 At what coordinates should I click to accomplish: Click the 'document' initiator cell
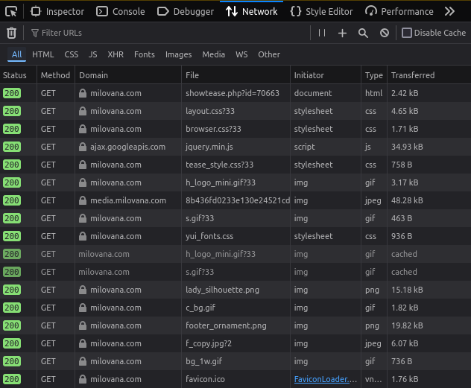[326, 93]
